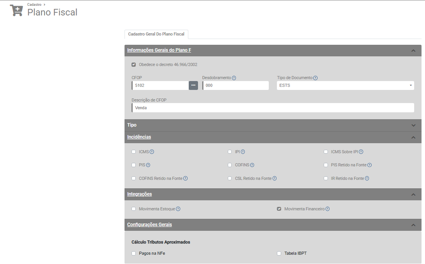The width and height of the screenshot is (425, 264).
Task: Click the Cadastro breadcrumb link
Action: pyautogui.click(x=34, y=5)
